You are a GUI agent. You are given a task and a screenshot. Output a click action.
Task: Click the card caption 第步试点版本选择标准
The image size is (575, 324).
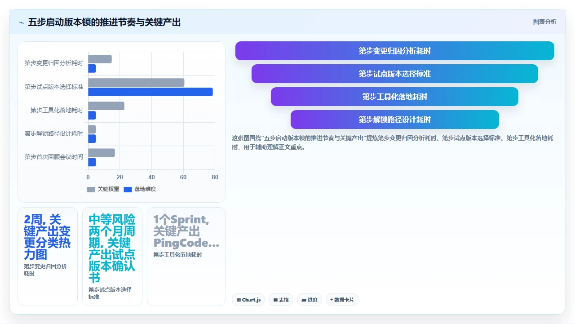tap(110, 293)
